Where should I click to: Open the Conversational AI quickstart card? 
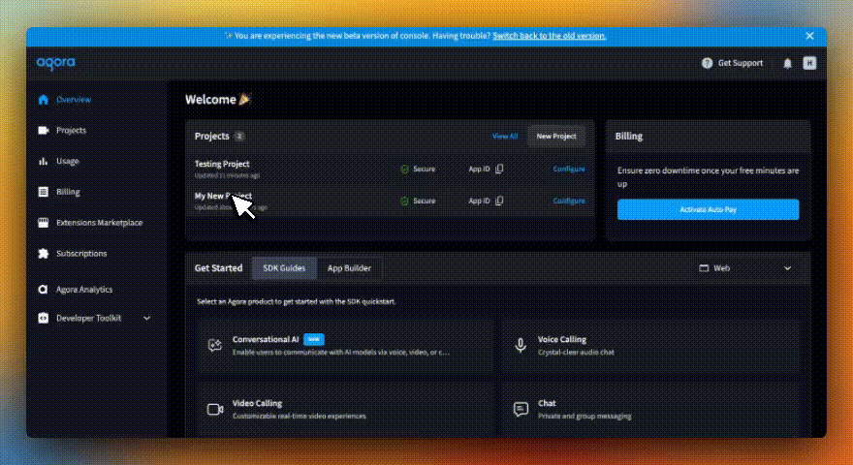pos(344,346)
